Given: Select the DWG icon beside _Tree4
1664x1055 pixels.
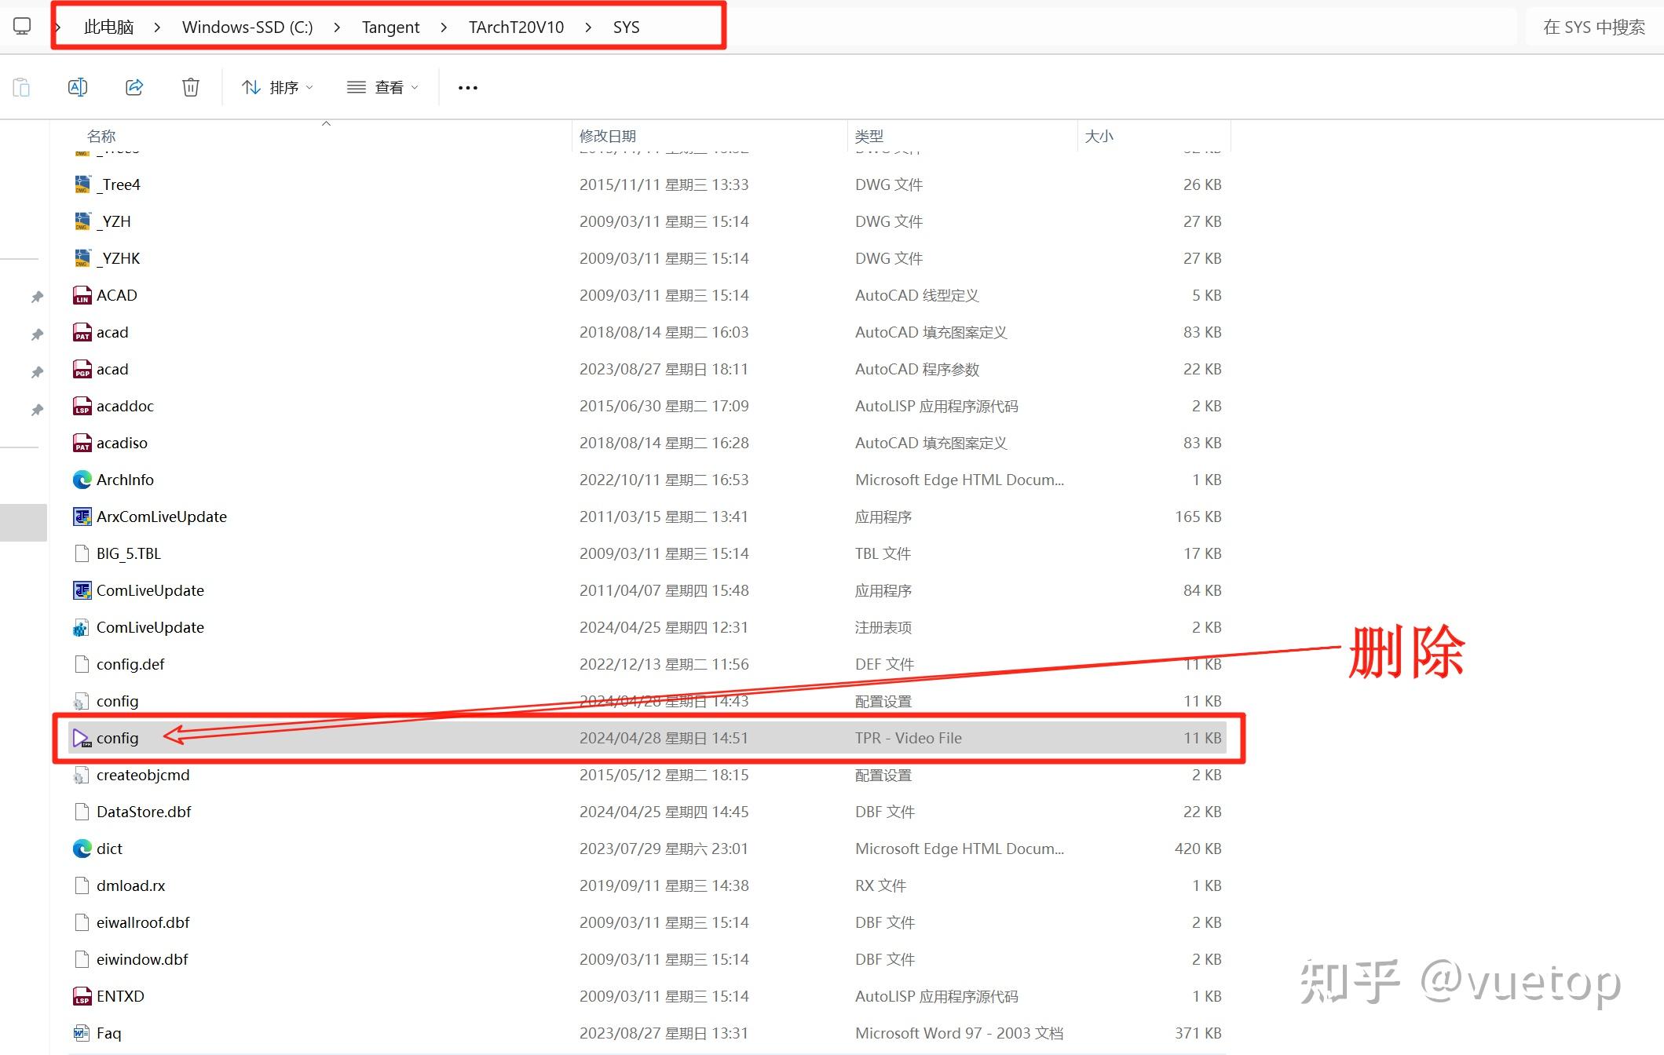Looking at the screenshot, I should pyautogui.click(x=81, y=184).
